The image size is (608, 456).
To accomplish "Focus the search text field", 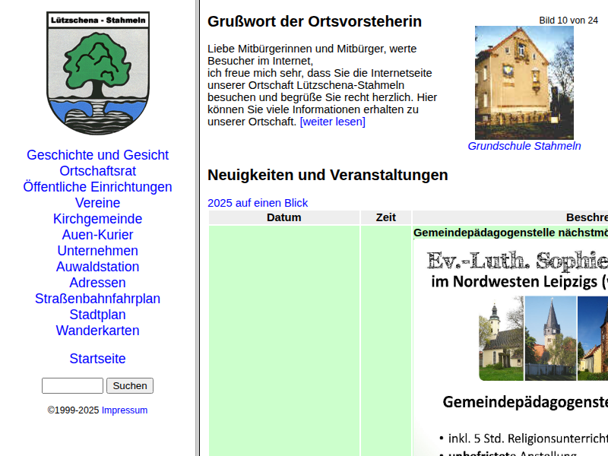I will 72,386.
